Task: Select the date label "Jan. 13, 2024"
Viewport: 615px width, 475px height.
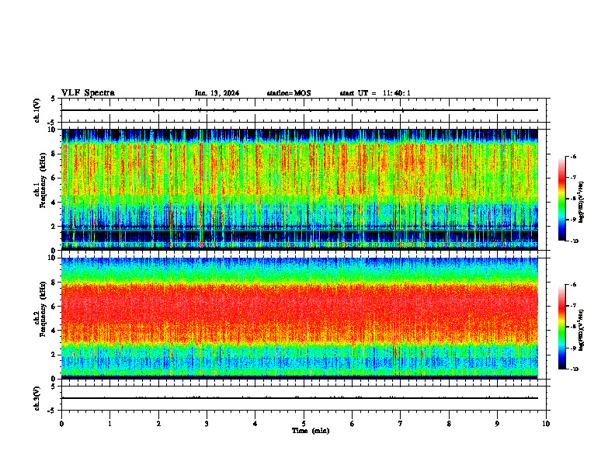Action: pyautogui.click(x=217, y=93)
